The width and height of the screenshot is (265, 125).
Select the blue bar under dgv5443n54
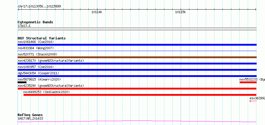pos(137,76)
